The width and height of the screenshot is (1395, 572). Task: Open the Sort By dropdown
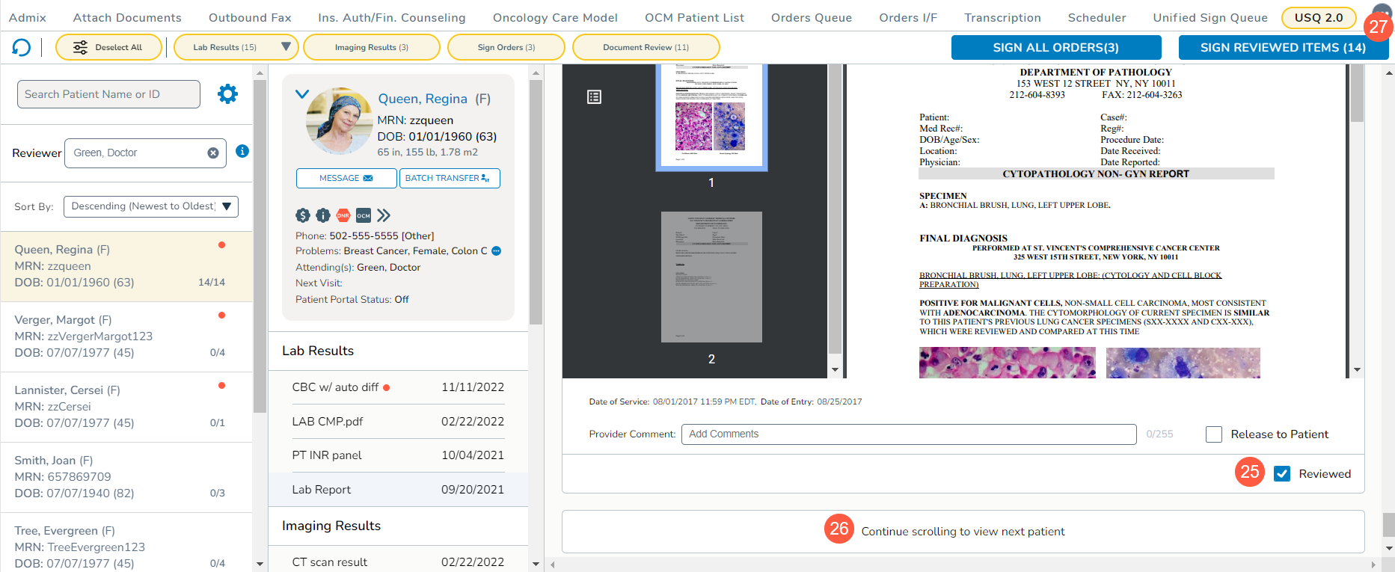point(151,206)
